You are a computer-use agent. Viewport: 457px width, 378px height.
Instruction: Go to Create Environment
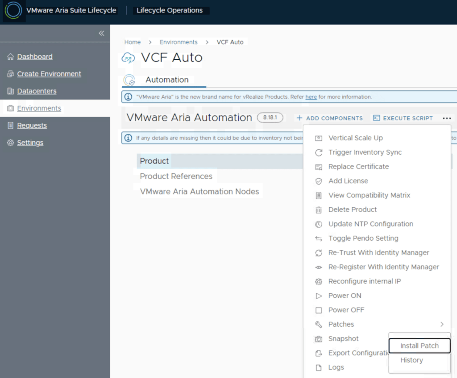[49, 74]
